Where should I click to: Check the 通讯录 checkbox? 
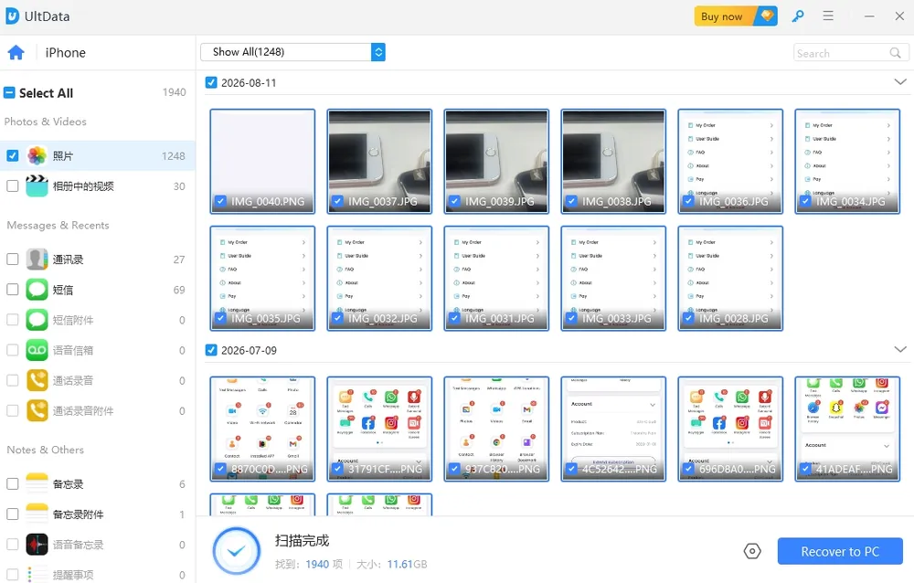(12, 260)
